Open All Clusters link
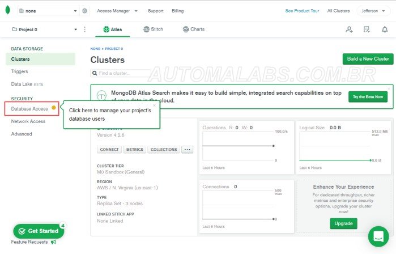 (x=338, y=11)
